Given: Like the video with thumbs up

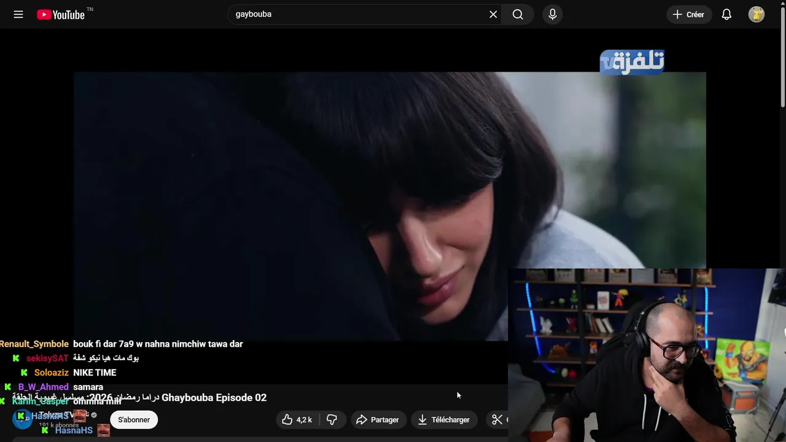Looking at the screenshot, I should pyautogui.click(x=297, y=420).
